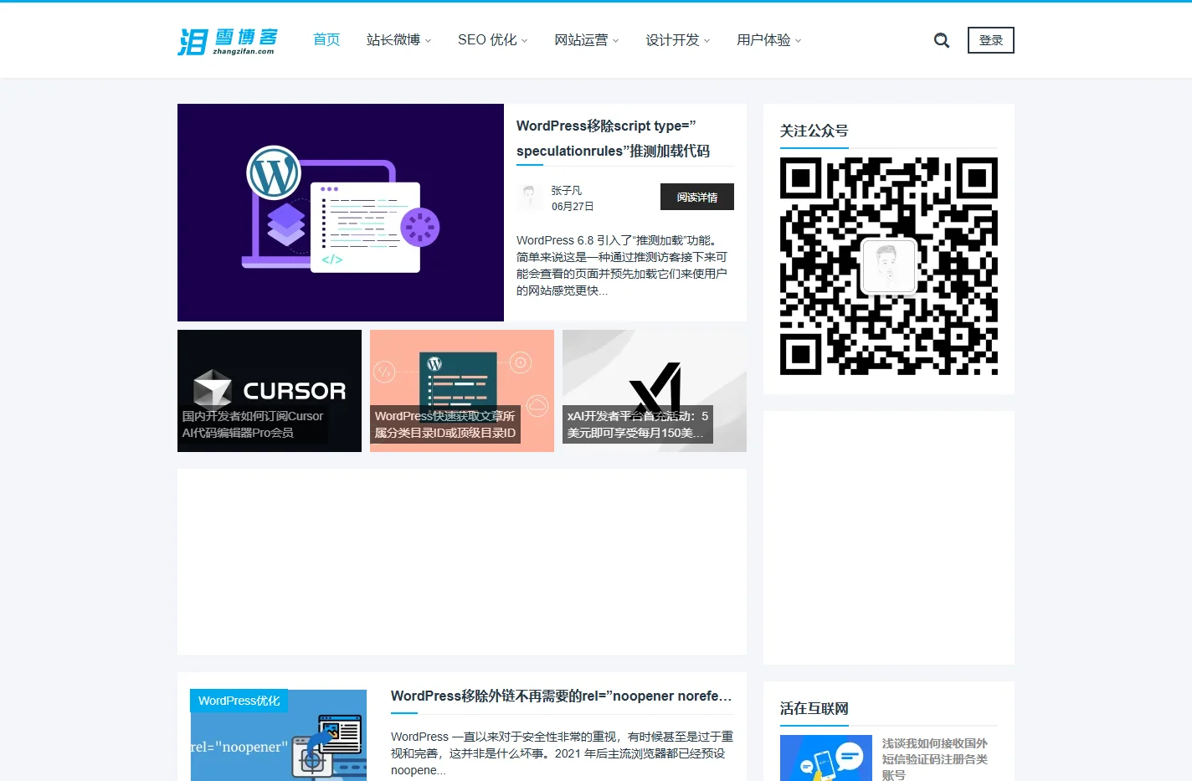1192x781 pixels.
Task: Open the WordPress speculationrules featured image
Action: (x=341, y=213)
